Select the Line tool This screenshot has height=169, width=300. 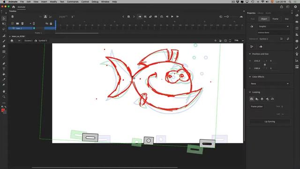(x=4, y=57)
